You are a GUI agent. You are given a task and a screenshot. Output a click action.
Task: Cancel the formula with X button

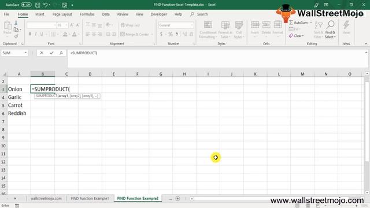point(42,53)
